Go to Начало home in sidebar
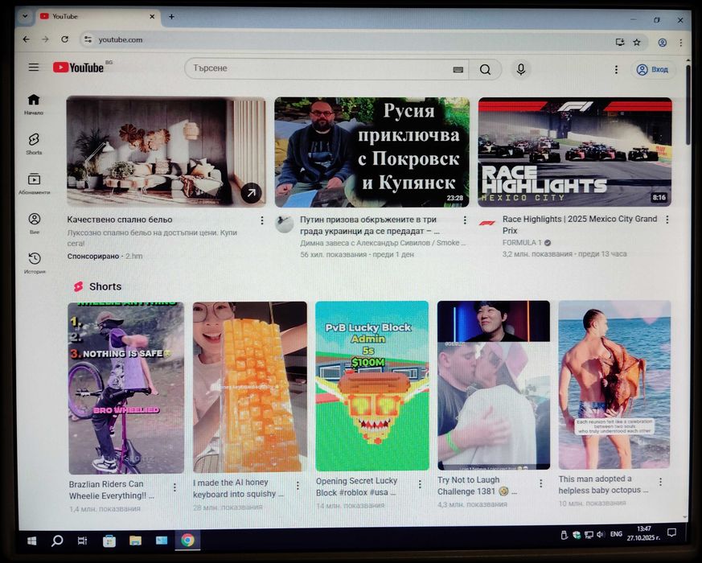Image resolution: width=702 pixels, height=563 pixels. 34,104
